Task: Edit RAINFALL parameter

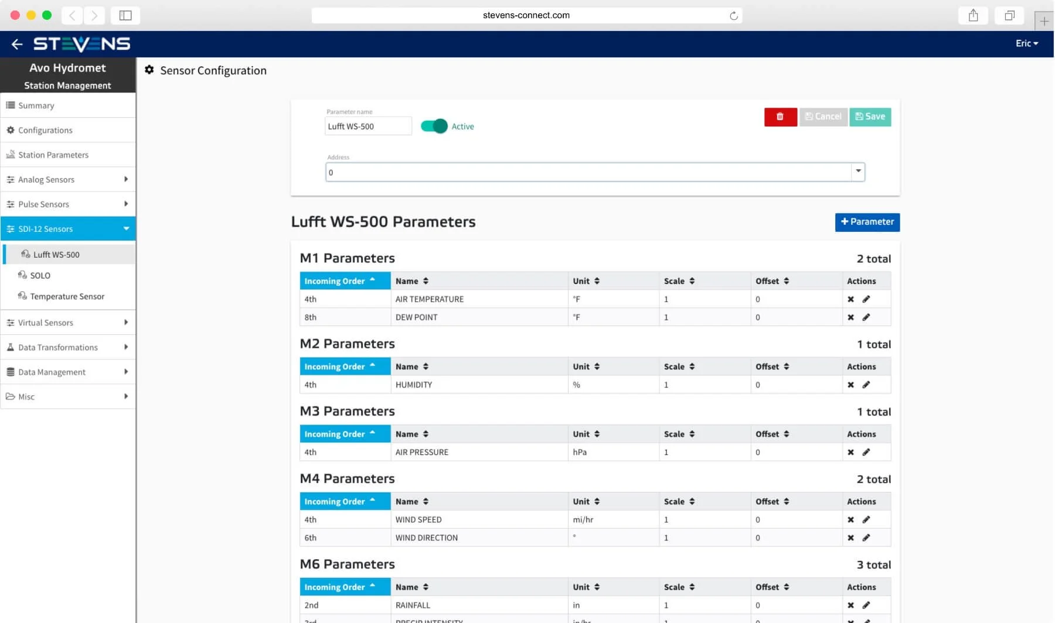Action: [866, 605]
